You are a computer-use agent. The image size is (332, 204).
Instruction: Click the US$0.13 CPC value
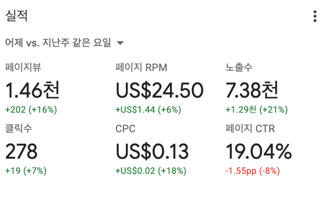[152, 151]
